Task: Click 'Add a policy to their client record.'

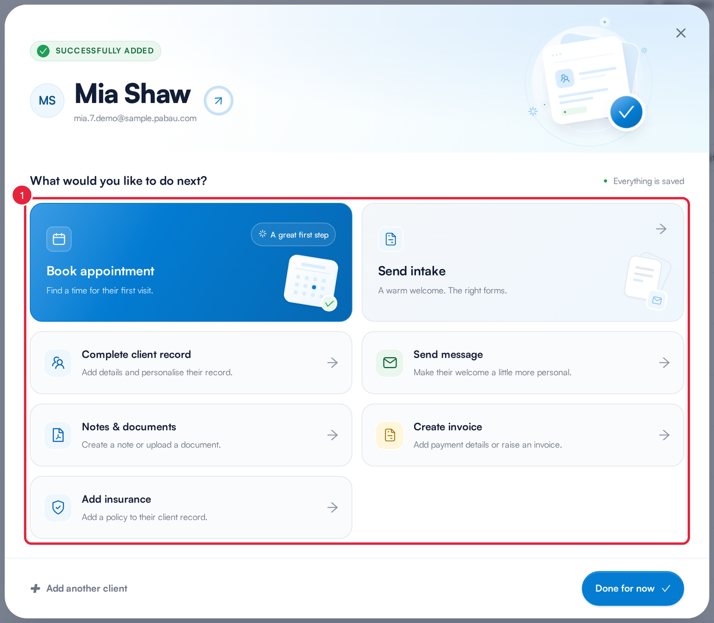Action: pos(145,517)
